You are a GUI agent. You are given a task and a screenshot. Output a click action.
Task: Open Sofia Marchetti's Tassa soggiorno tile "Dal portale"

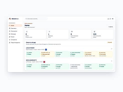coord(76,66)
